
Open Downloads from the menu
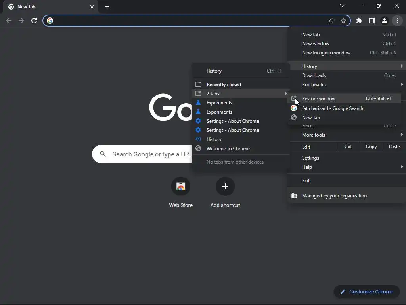click(x=347, y=75)
